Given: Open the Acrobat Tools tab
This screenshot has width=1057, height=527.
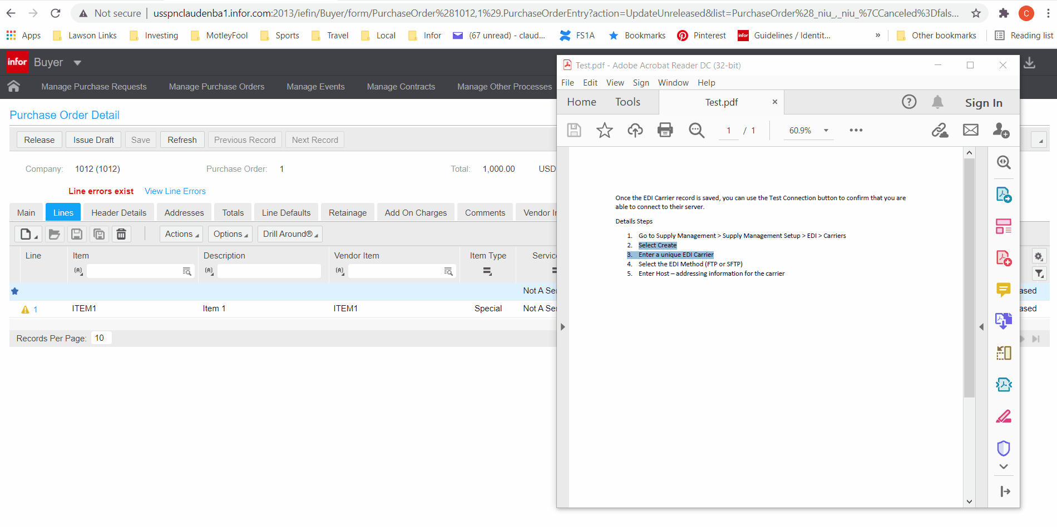Looking at the screenshot, I should (628, 102).
